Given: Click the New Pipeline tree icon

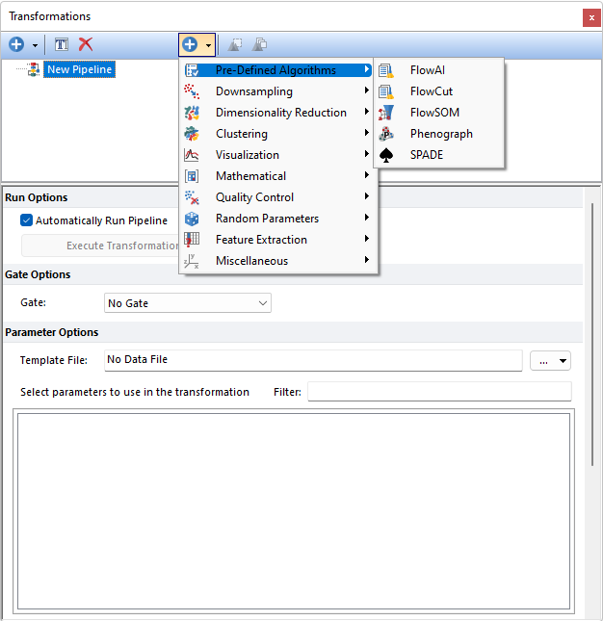Looking at the screenshot, I should [x=35, y=69].
